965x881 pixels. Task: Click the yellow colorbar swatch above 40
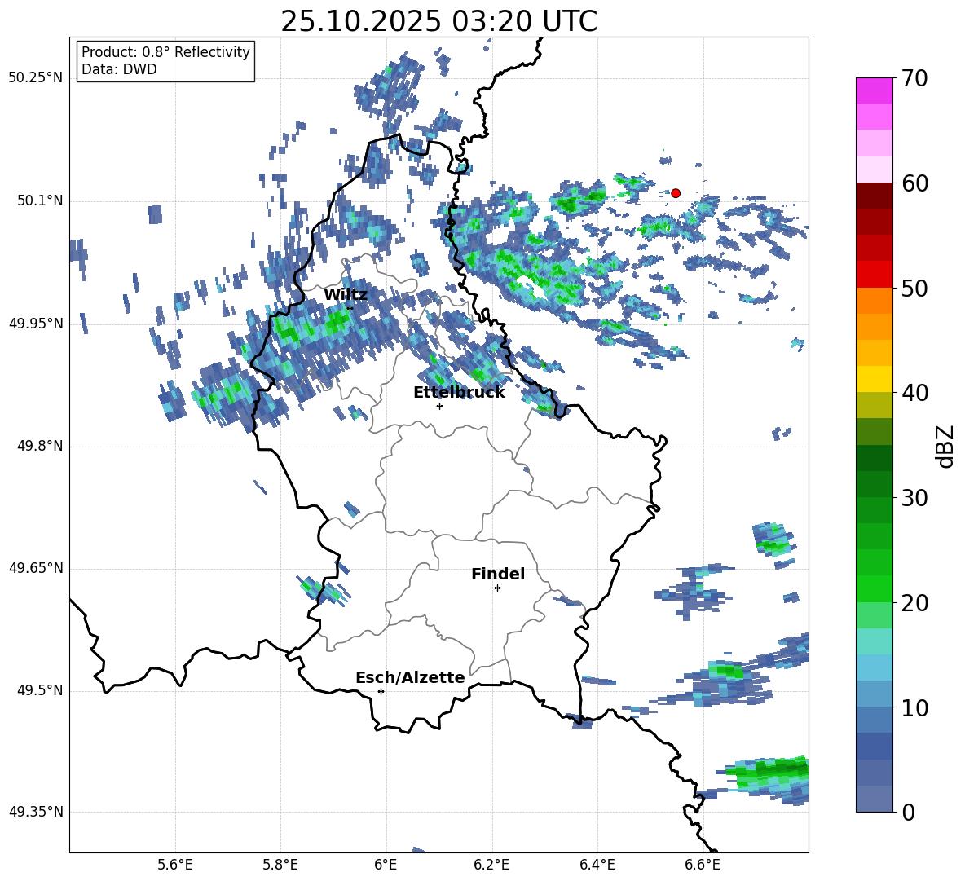874,379
